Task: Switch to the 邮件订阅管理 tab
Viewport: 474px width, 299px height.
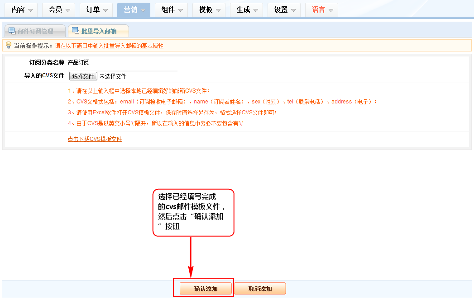Action: (35, 31)
